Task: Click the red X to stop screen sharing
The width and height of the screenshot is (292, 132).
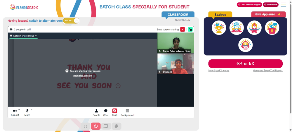Action: coord(182,30)
